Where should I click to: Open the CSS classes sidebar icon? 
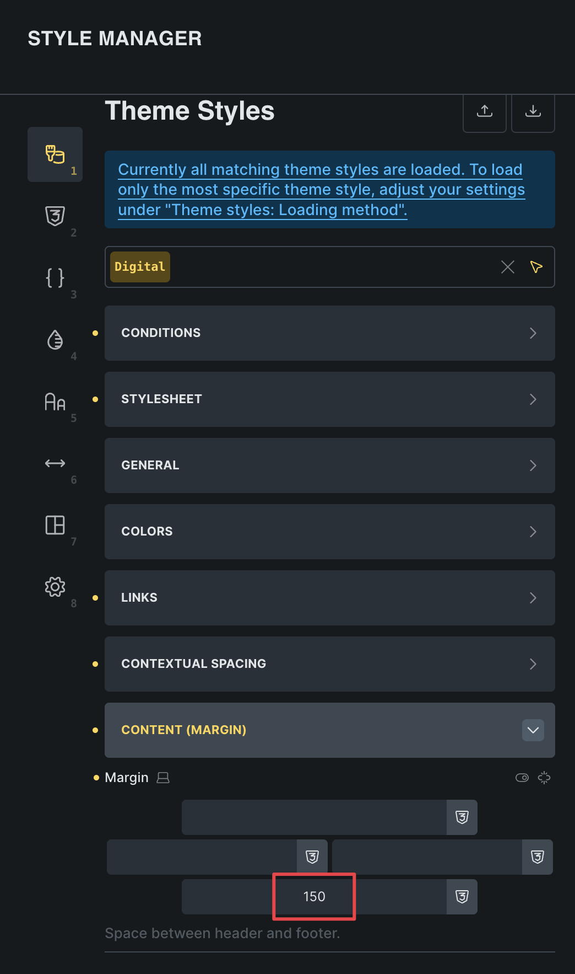coord(55,216)
